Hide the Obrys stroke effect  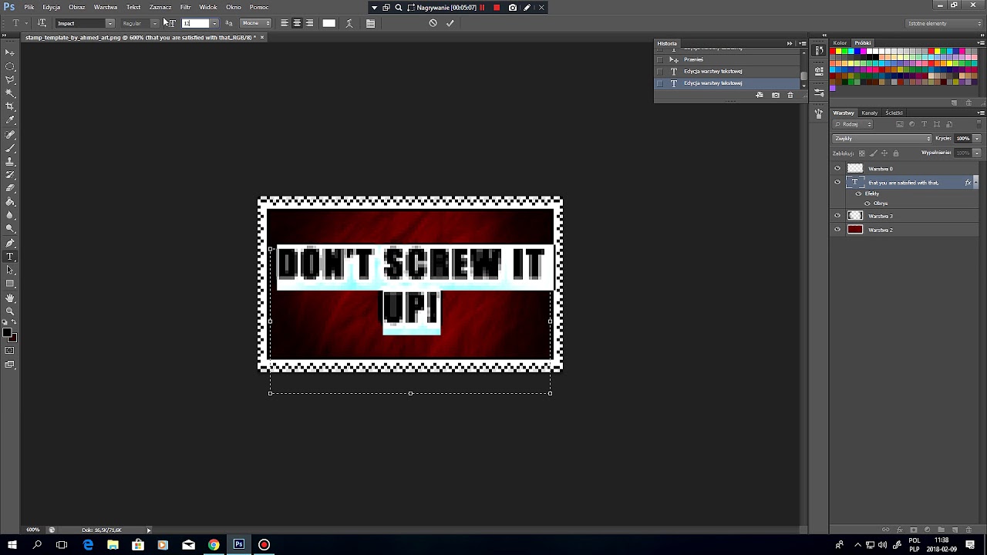pos(867,203)
